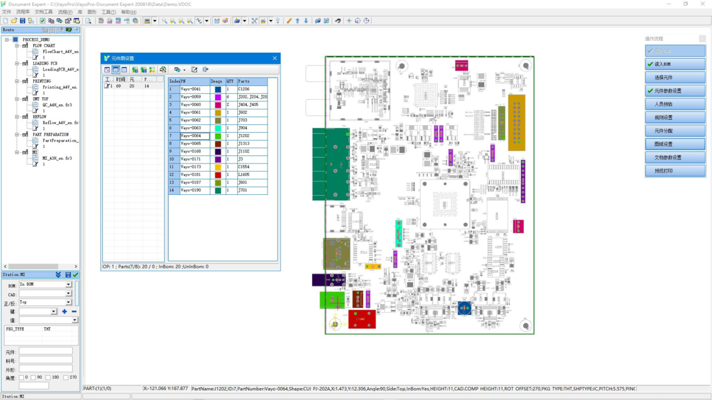Click the third layout view icon in 元件图设置 dialog

click(x=124, y=70)
